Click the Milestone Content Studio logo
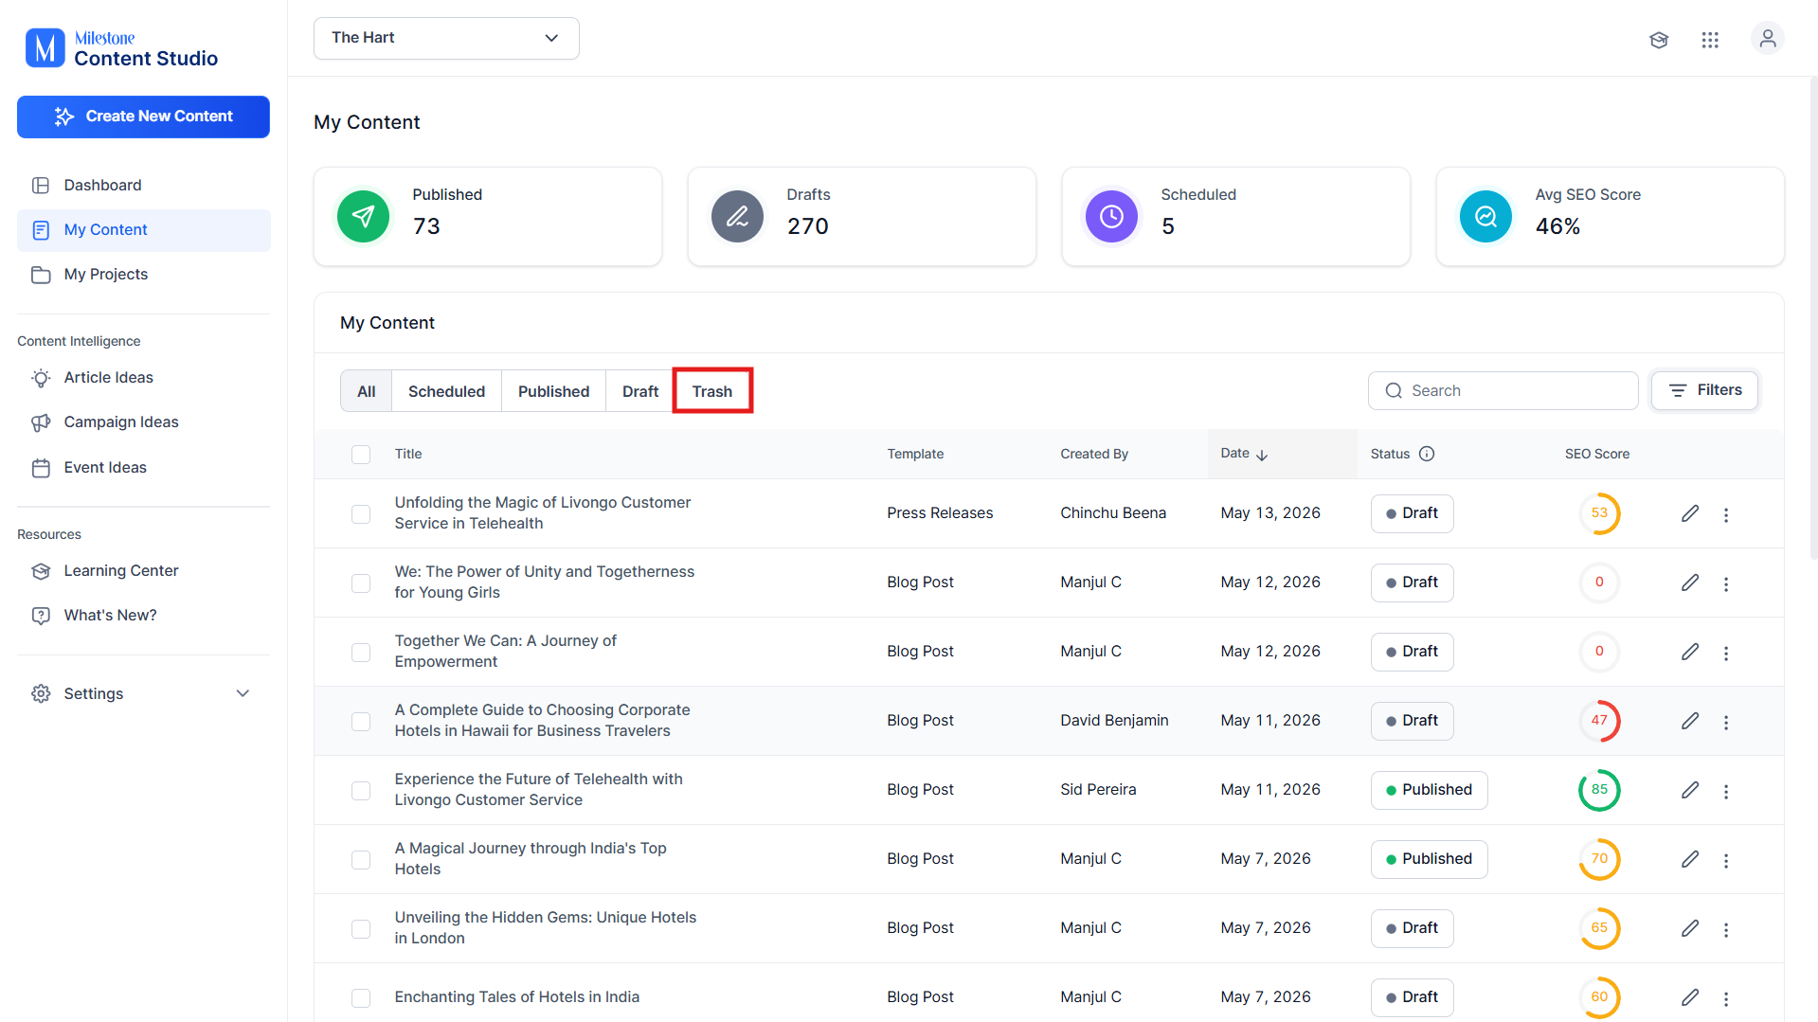This screenshot has width=1818, height=1022. (x=121, y=48)
